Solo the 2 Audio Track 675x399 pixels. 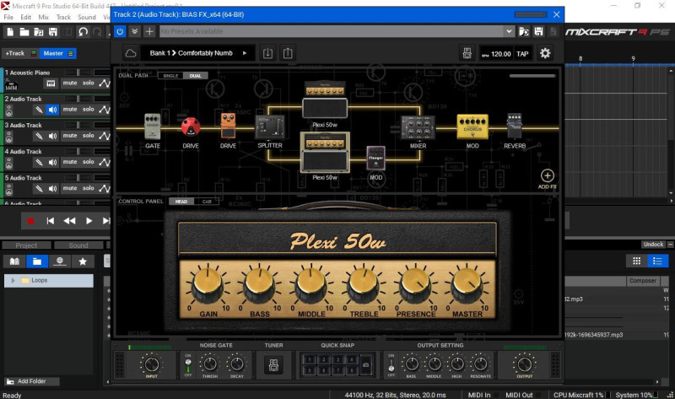[89, 110]
